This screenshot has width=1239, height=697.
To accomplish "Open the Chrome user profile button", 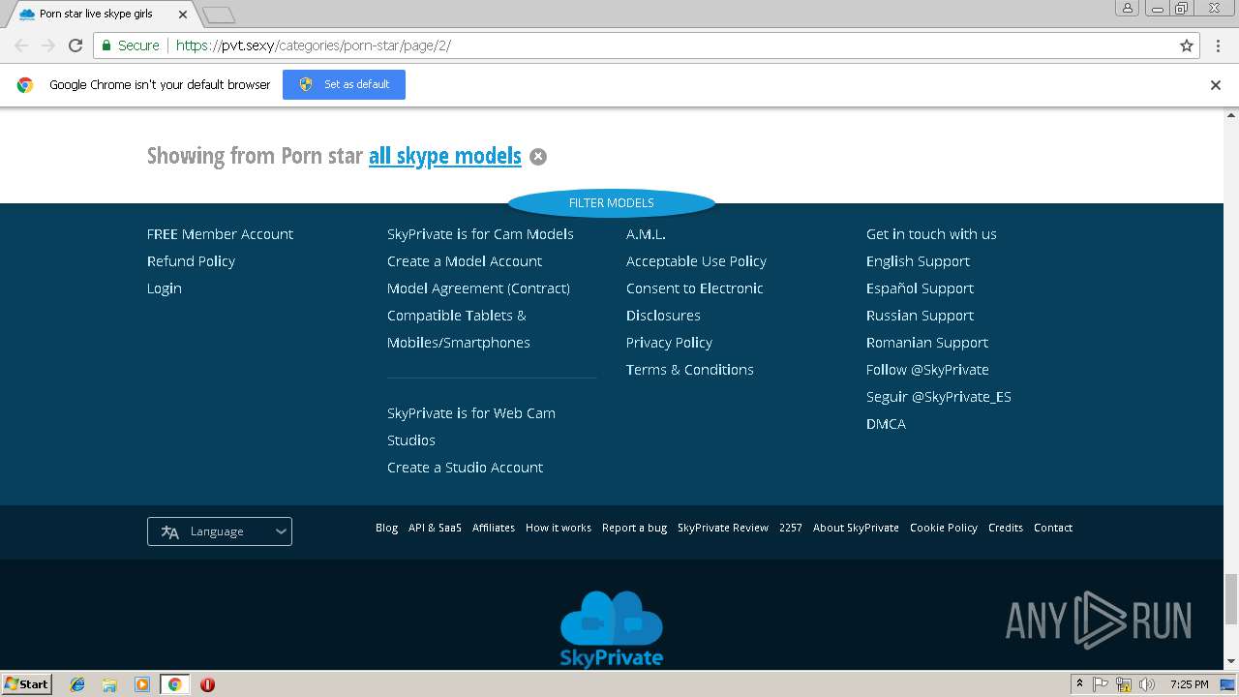I will tap(1127, 8).
